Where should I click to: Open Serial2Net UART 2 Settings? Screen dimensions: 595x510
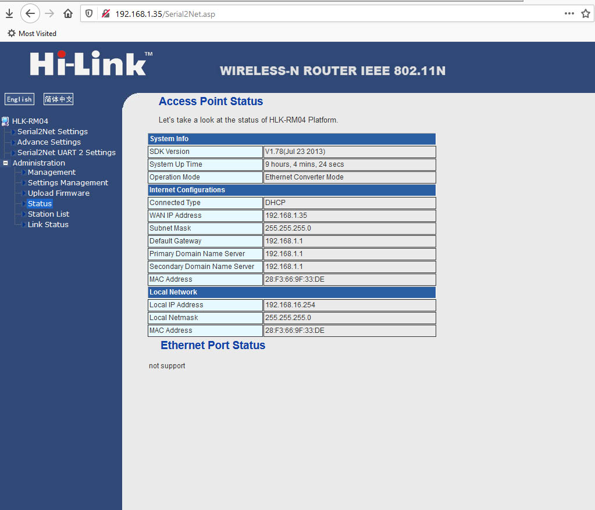pos(66,152)
